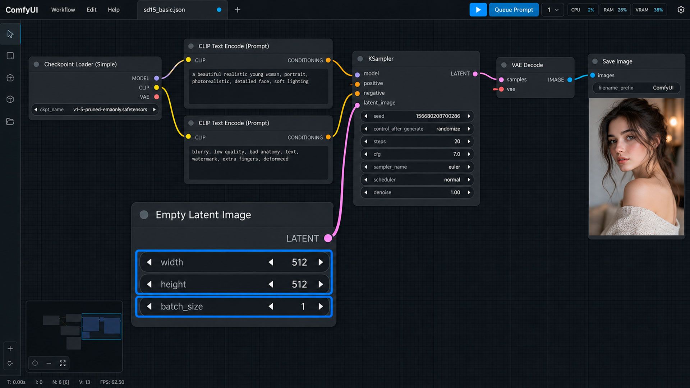Open the Workflow menu

click(63, 10)
